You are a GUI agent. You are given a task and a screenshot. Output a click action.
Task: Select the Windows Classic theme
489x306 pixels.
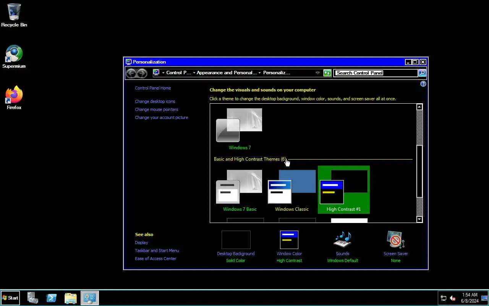click(x=292, y=190)
